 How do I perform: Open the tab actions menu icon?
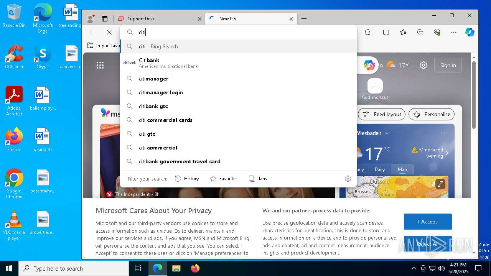pyautogui.click(x=104, y=19)
